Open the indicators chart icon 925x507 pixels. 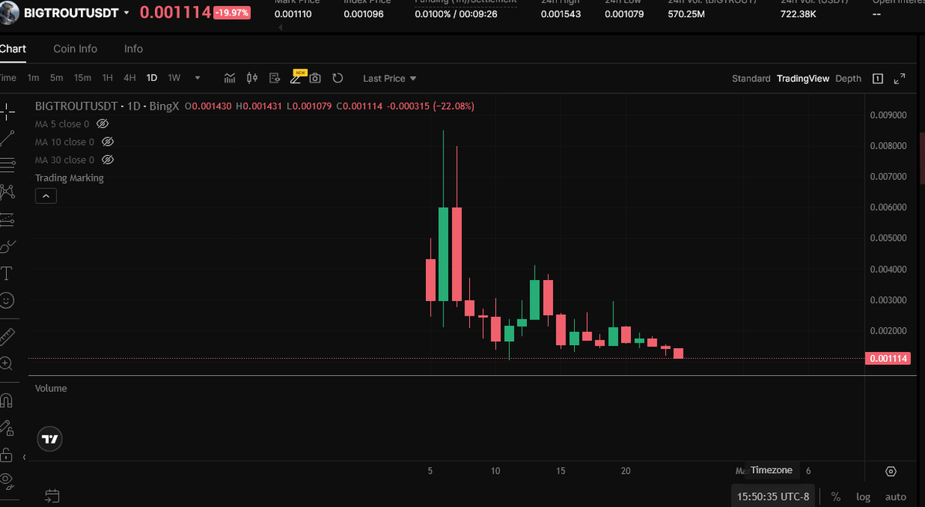click(229, 78)
